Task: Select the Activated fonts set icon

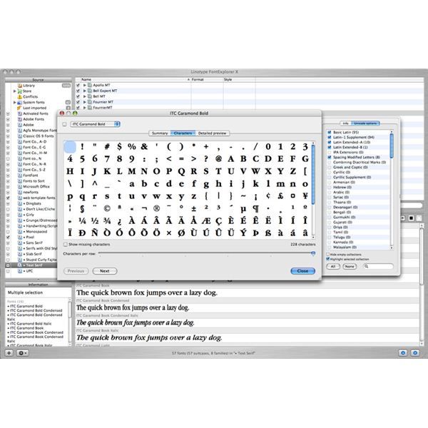Action: coord(20,113)
